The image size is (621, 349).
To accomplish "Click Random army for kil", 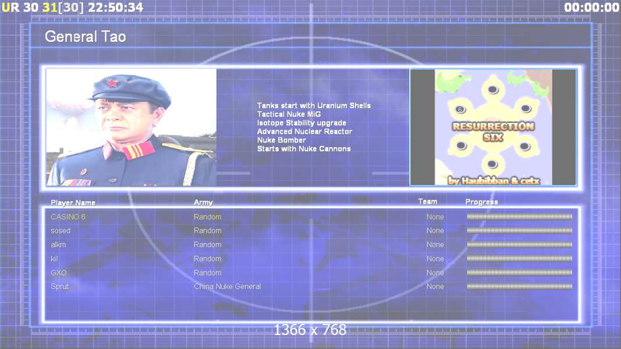I will pos(208,259).
